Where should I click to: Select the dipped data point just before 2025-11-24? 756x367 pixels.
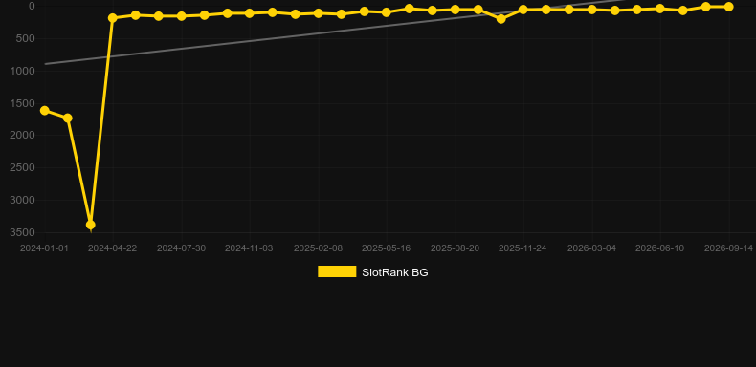(x=500, y=19)
